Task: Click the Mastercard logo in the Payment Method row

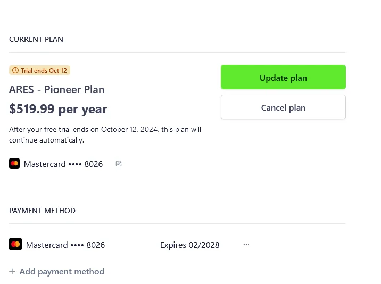Action: coord(15,244)
